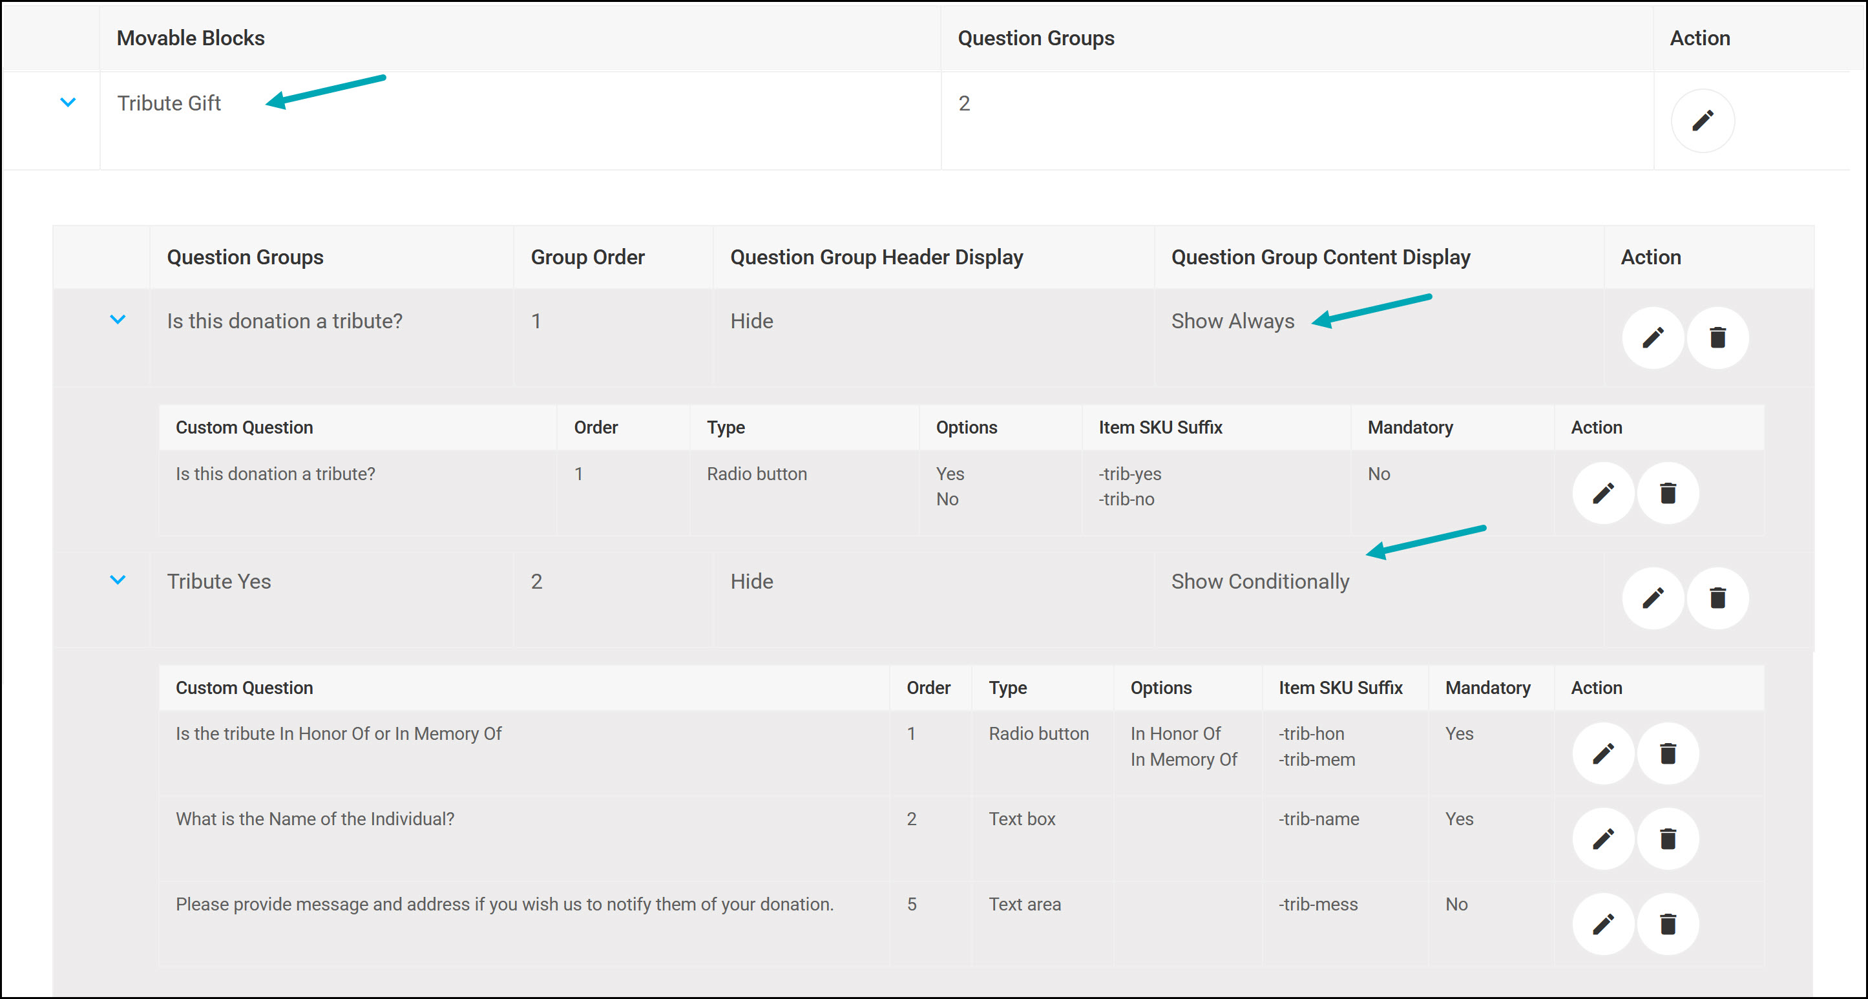Click the 'Group Order' column header
Screen dimensions: 1868x999
(587, 257)
